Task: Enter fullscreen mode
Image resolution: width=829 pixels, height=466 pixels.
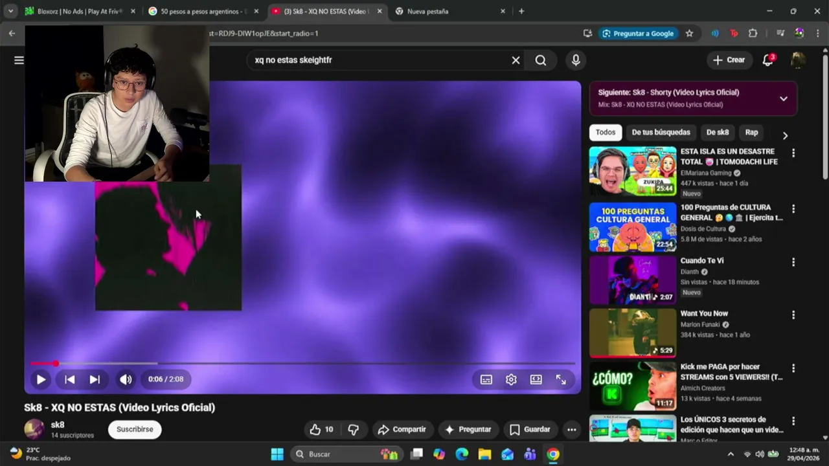Action: click(x=561, y=380)
